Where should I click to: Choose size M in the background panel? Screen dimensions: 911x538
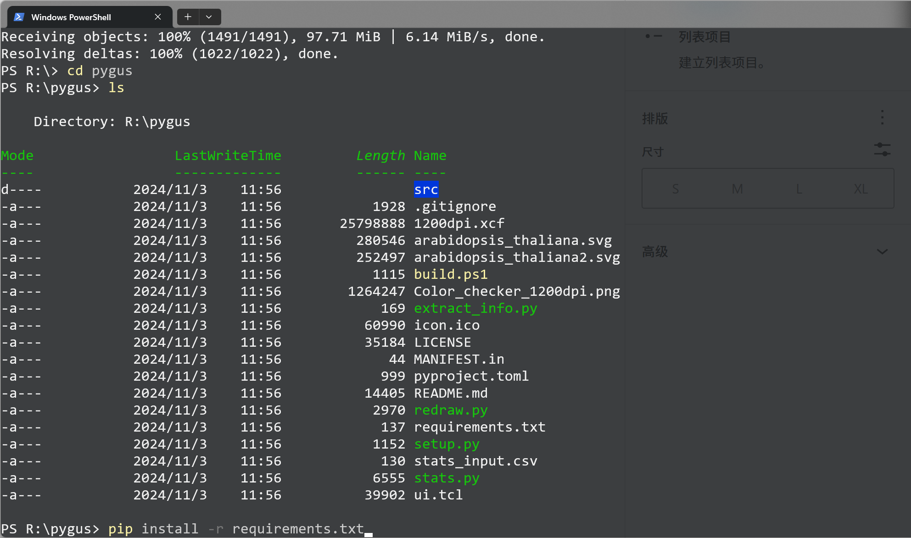coord(737,189)
